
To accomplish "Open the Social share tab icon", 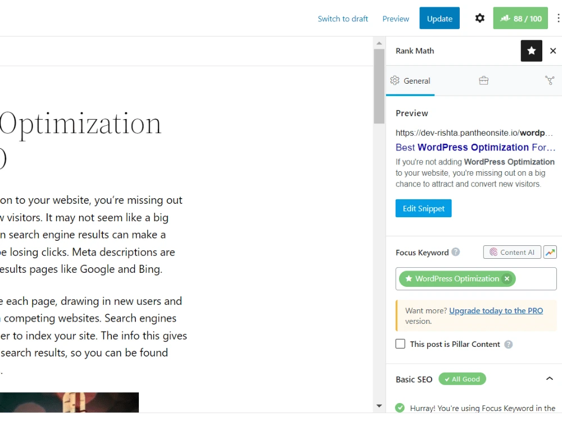I will [549, 80].
